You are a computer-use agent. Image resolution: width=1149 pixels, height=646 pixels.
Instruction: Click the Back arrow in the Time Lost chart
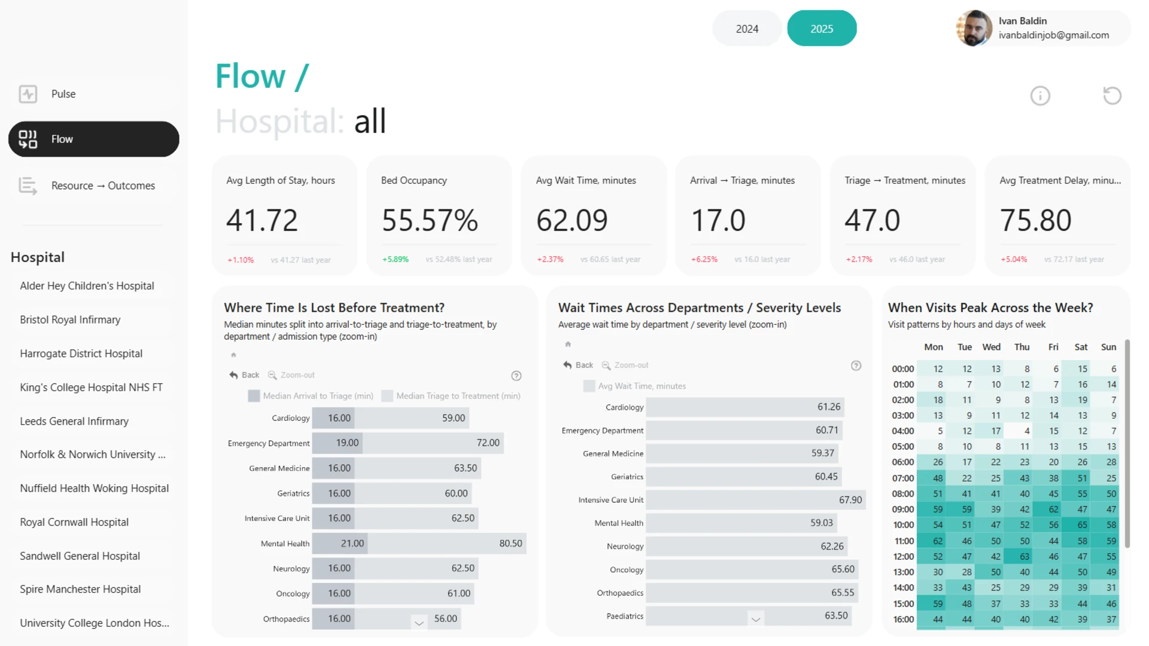233,375
